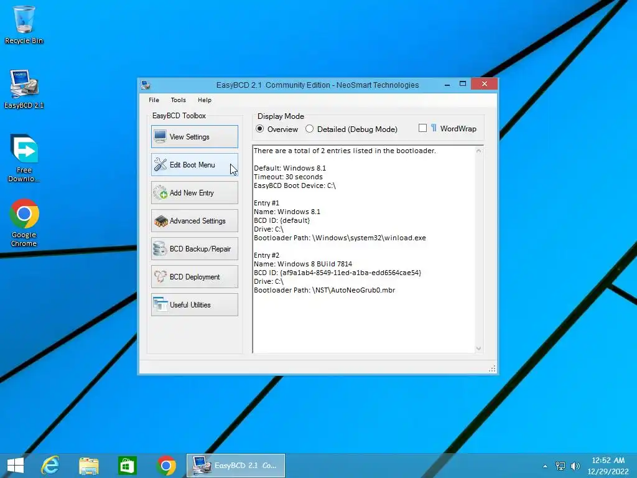The height and width of the screenshot is (478, 637).
Task: Open the Advanced Settings section
Action: point(195,221)
